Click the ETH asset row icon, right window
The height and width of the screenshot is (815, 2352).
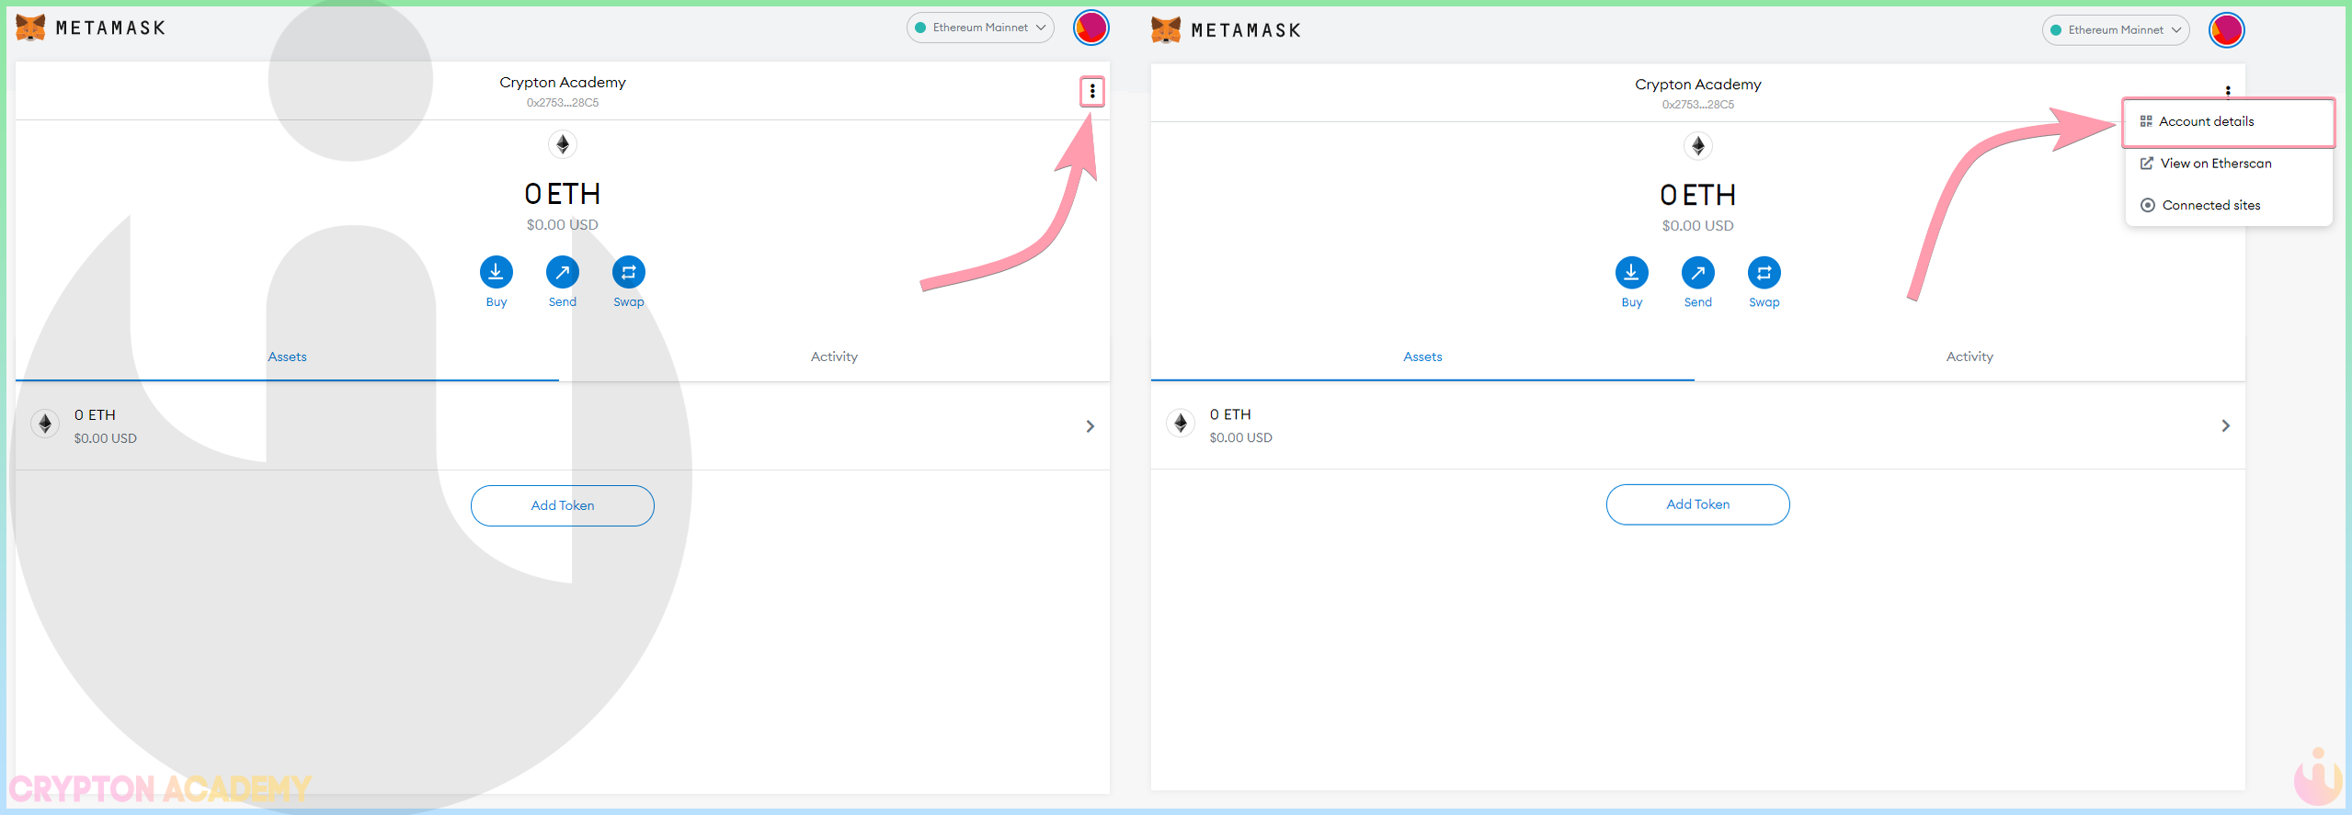(1181, 423)
